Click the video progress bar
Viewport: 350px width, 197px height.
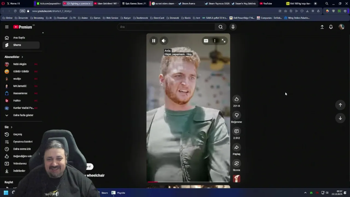click(188, 182)
